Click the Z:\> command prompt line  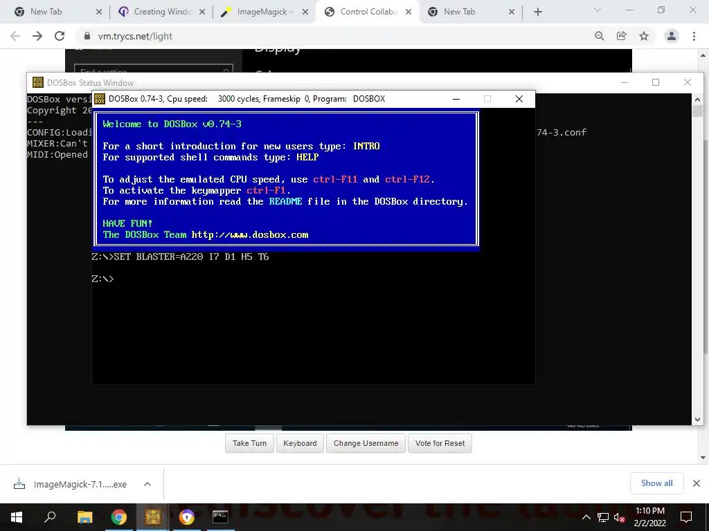(x=102, y=279)
